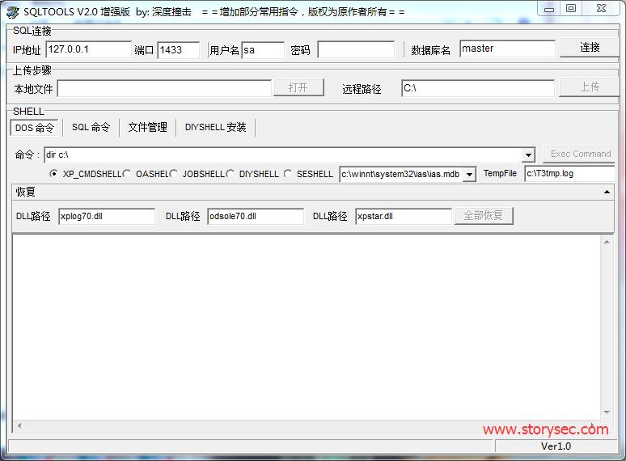626x461 pixels.
Task: Click the output area scroll-up arrow
Action: tap(607, 242)
